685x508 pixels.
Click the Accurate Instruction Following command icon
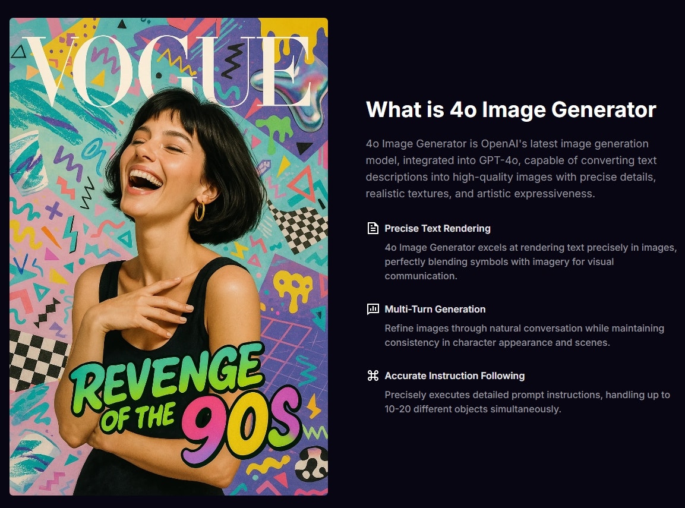click(x=373, y=376)
